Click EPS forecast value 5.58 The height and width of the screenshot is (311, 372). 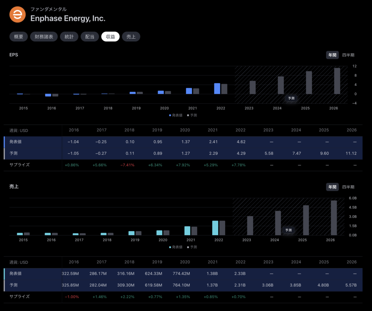(x=269, y=153)
